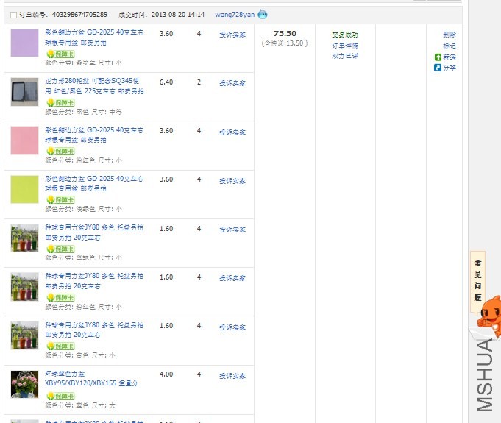Click the 保障卡 badge on the 紫罗兰 pot item

60,54
